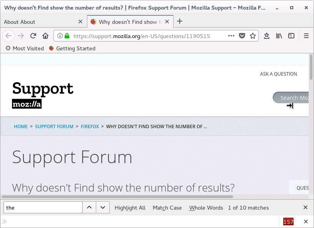Open the hamburger application menu
Viewport: 314px width, 228px height.
pos(306,36)
